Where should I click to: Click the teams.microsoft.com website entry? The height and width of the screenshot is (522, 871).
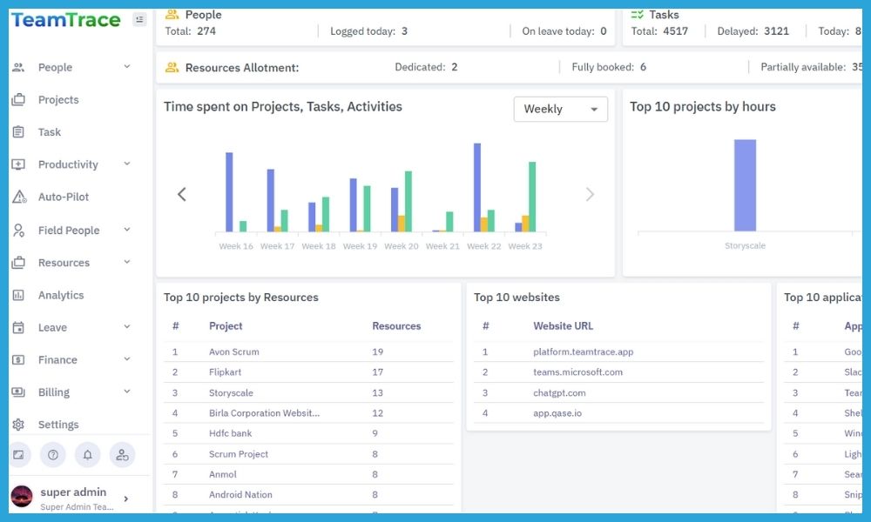click(577, 372)
